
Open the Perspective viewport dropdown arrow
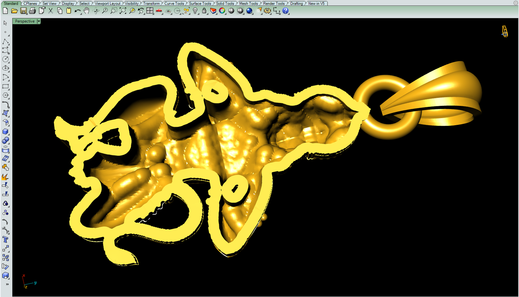[39, 21]
